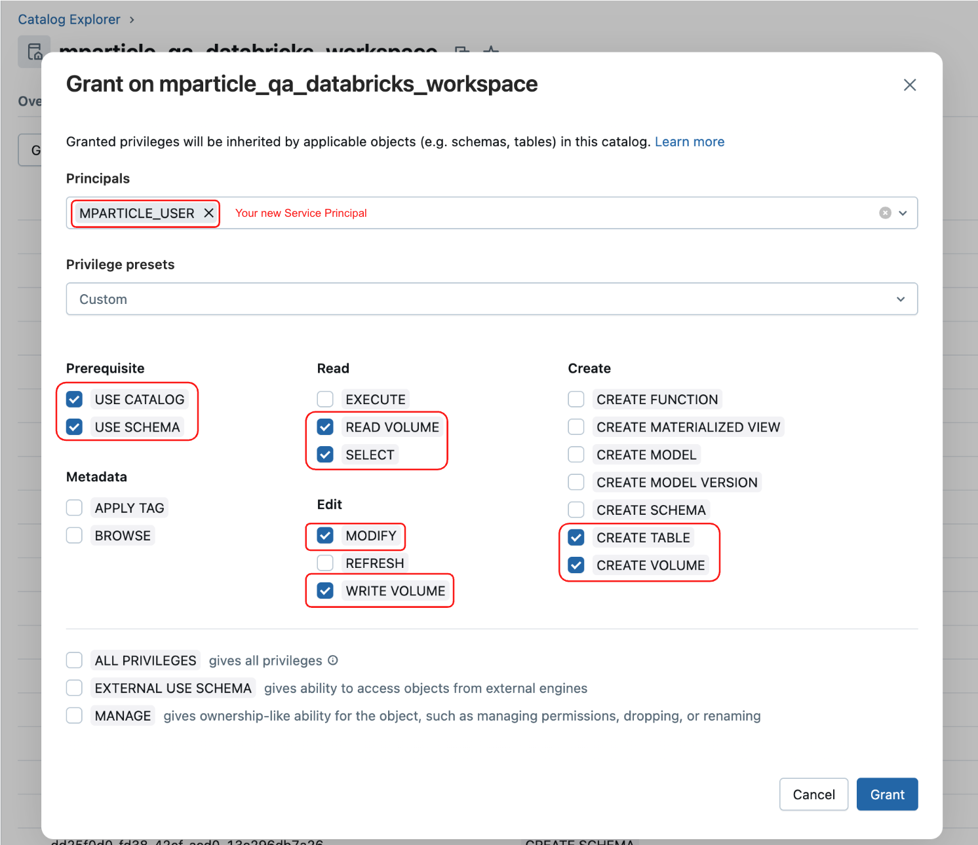Uncheck the MODIFY checkbox
The height and width of the screenshot is (845, 978).
[325, 535]
